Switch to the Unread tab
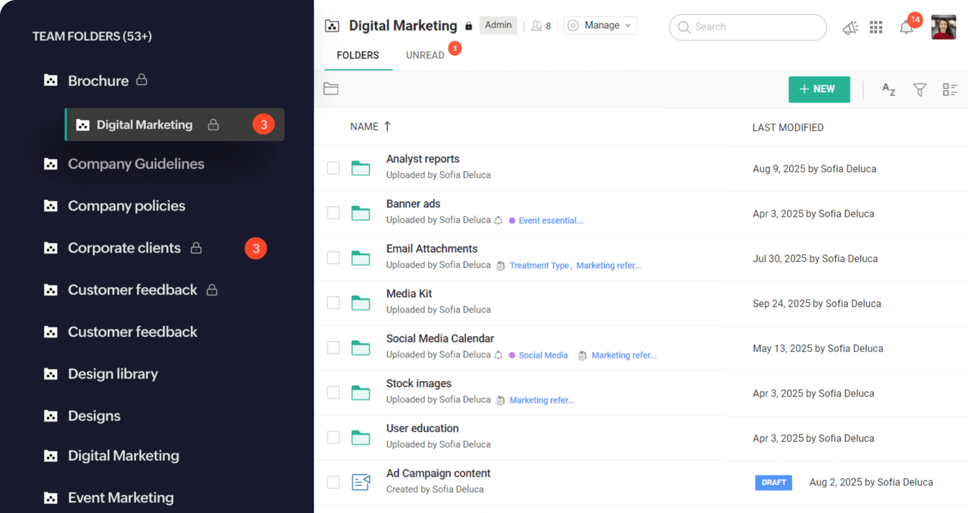The height and width of the screenshot is (513, 974). 425,55
